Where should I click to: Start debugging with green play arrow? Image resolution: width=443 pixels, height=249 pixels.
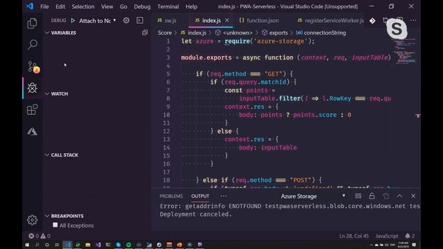(x=73, y=20)
